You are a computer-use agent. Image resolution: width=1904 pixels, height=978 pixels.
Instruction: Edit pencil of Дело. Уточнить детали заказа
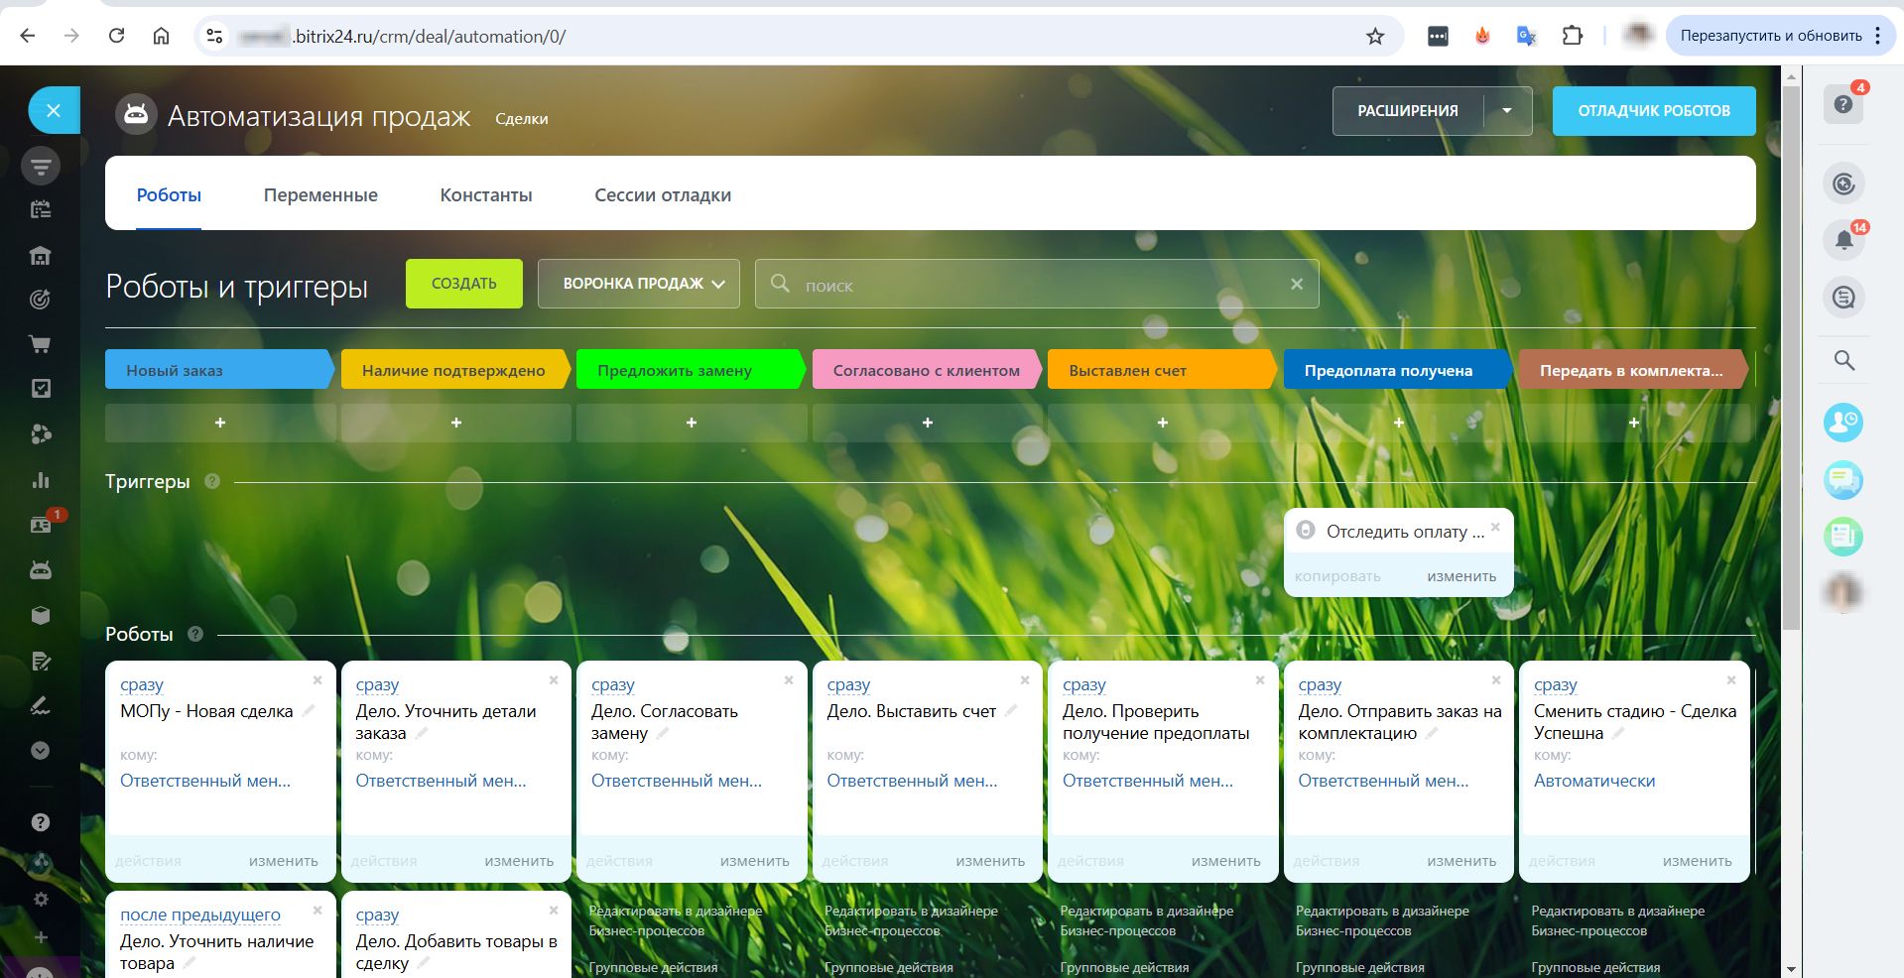[x=422, y=733]
